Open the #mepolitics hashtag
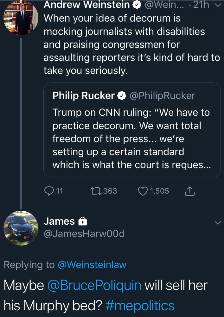This screenshot has height=317, width=224. pos(140,306)
